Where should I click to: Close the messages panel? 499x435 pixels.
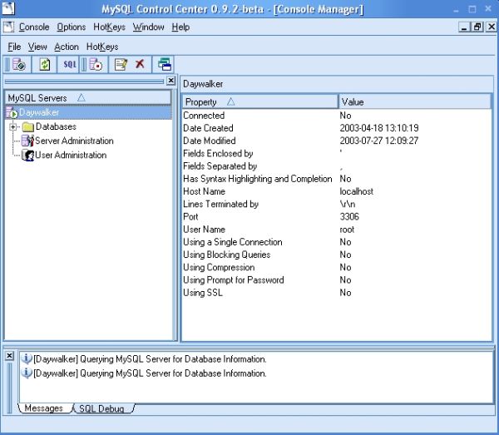tap(9, 355)
